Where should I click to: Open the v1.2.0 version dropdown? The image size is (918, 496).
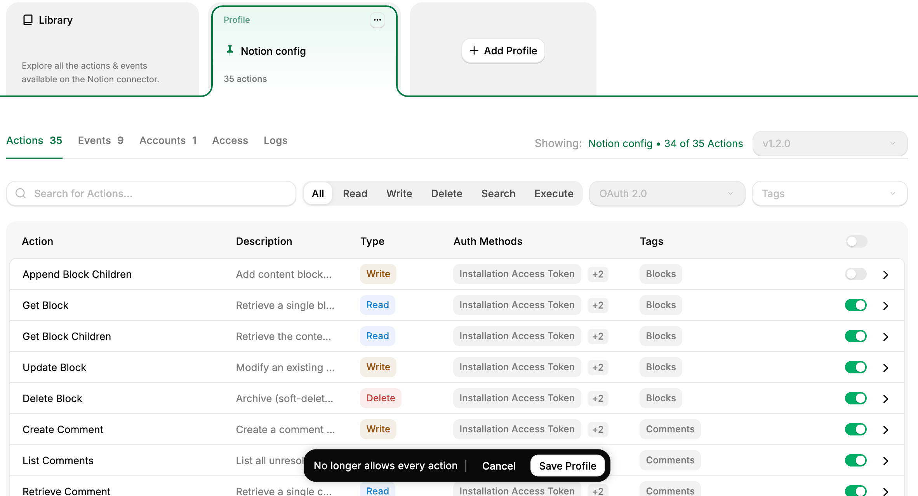[x=830, y=144]
